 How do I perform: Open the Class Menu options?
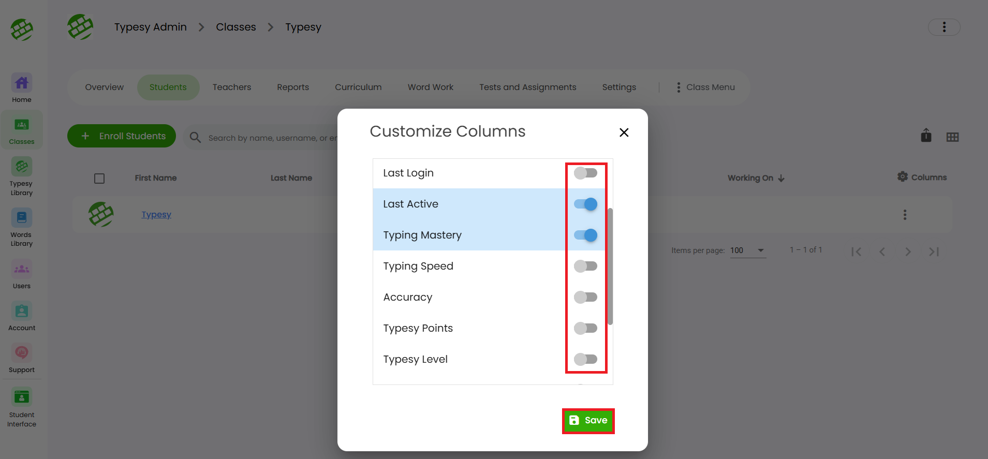[x=705, y=87]
